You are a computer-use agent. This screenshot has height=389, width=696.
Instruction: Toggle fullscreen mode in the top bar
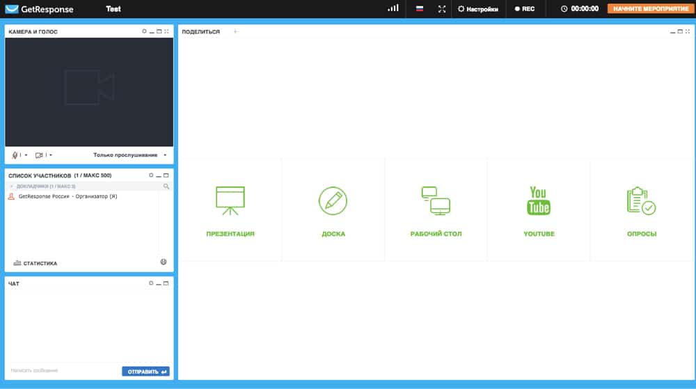point(442,9)
